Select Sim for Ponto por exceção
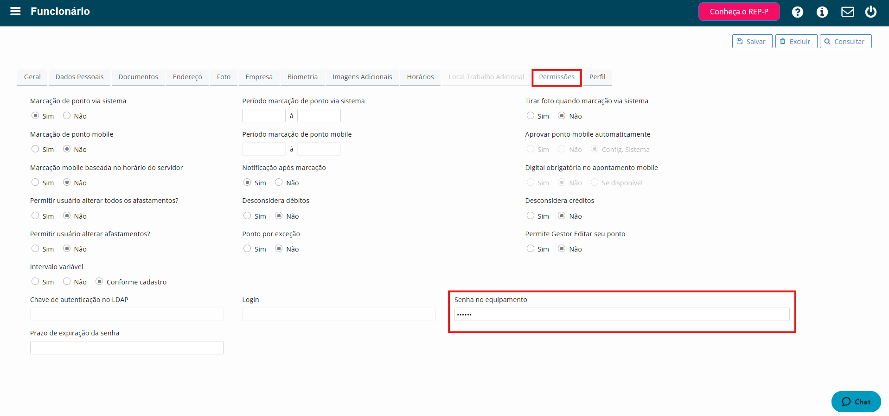This screenshot has height=416, width=889. (247, 249)
